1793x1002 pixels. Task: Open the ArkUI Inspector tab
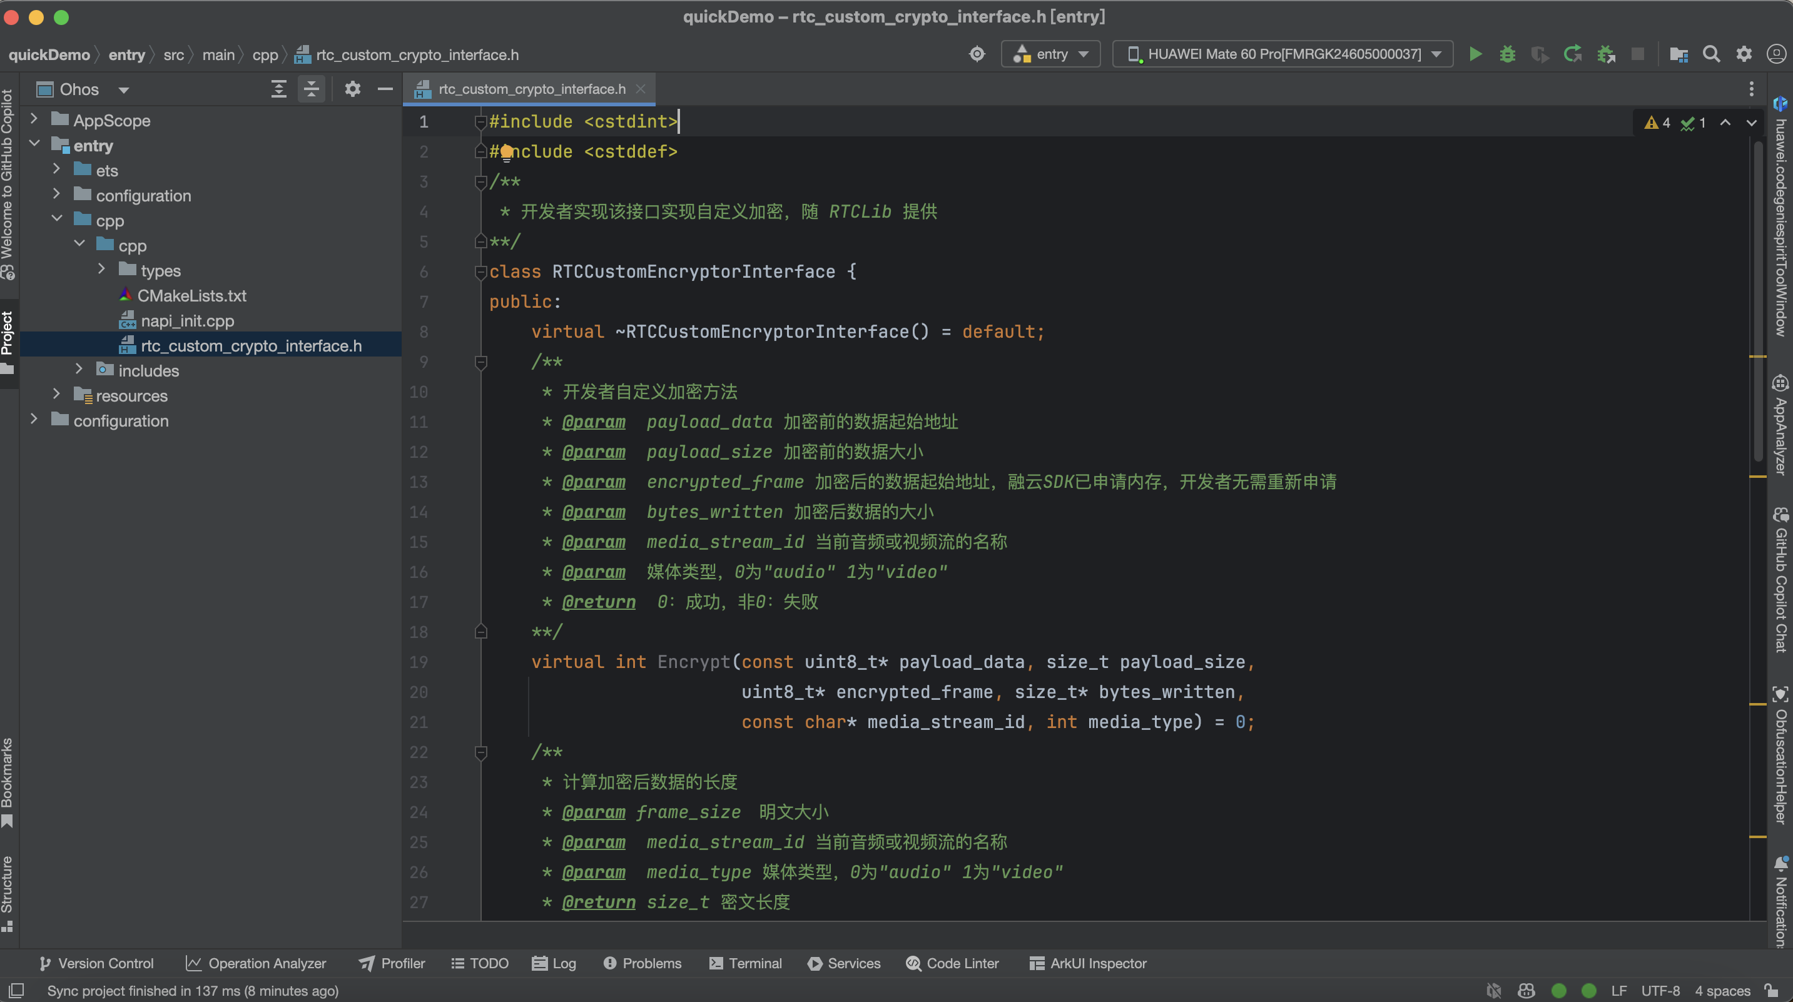pos(1088,964)
